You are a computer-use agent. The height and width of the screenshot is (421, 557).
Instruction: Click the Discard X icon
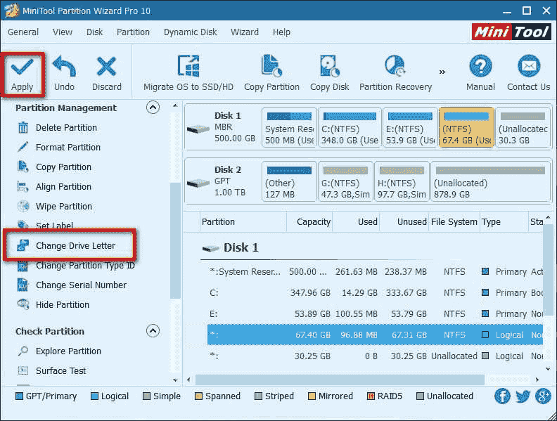tap(106, 67)
